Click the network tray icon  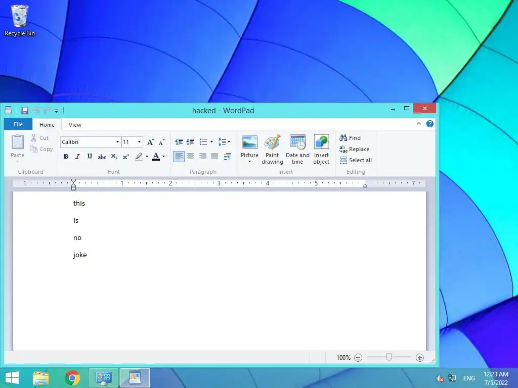(x=452, y=378)
